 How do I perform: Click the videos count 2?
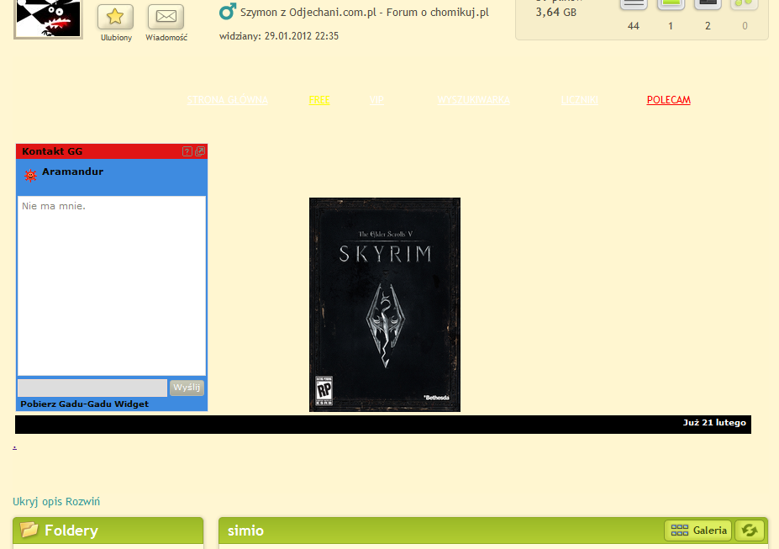[708, 26]
